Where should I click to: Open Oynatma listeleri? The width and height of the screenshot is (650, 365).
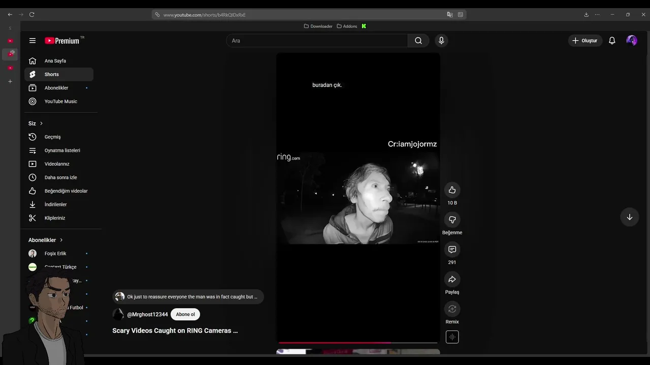pos(59,151)
